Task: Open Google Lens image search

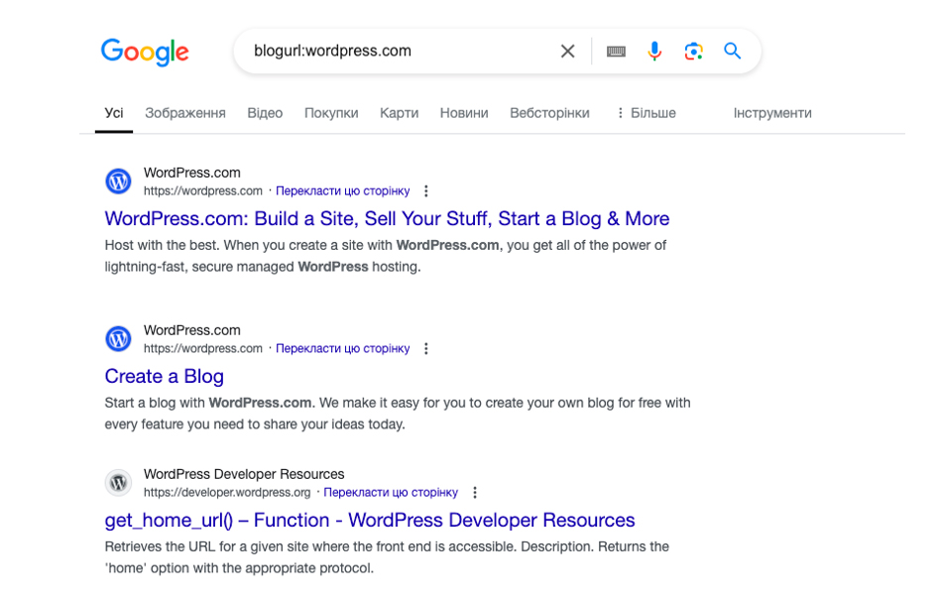Action: coord(693,51)
